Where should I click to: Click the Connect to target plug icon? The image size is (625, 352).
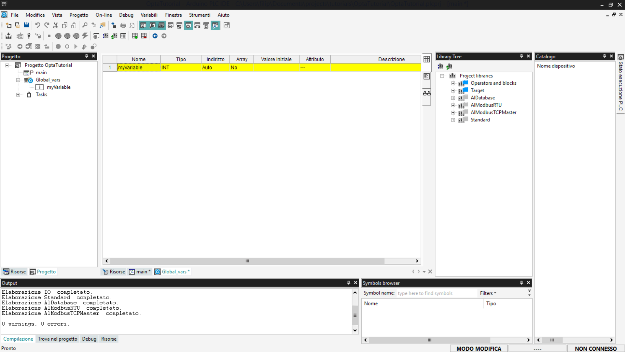click(x=29, y=36)
